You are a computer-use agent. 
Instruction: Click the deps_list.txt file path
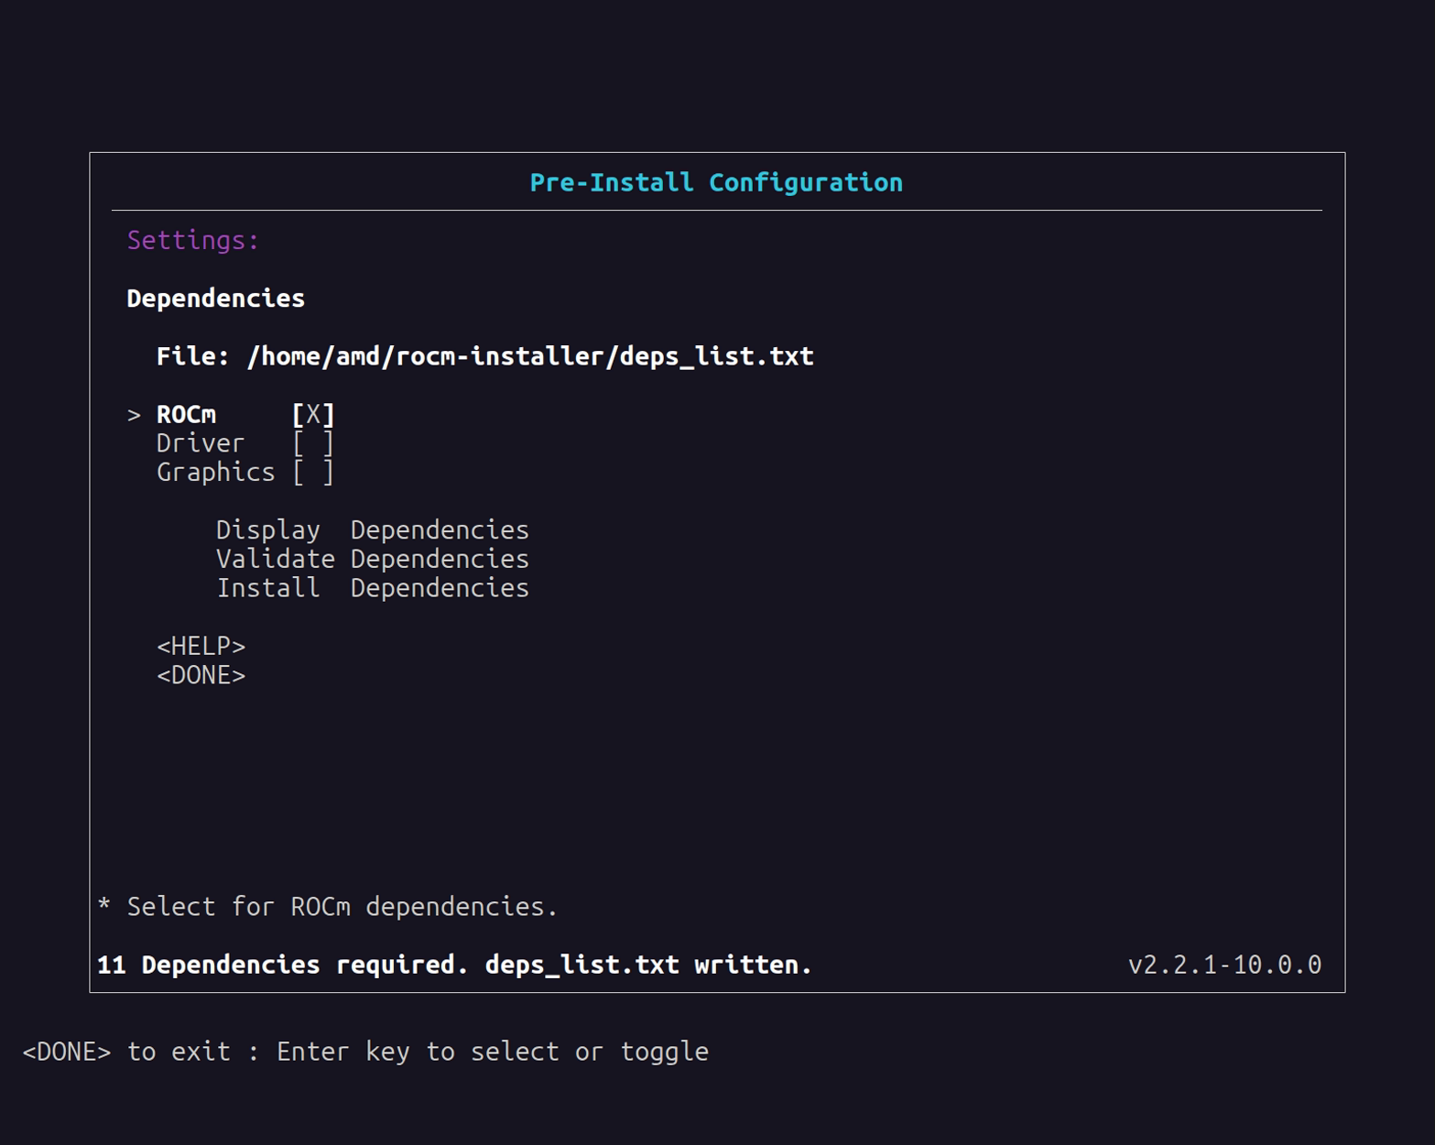pos(530,356)
